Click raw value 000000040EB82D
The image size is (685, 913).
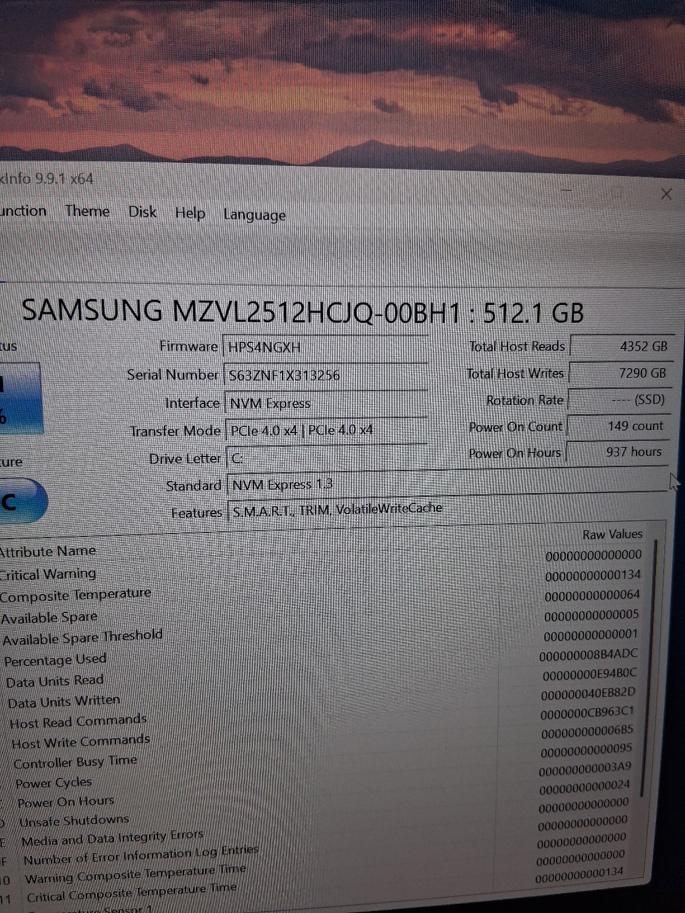click(x=587, y=694)
